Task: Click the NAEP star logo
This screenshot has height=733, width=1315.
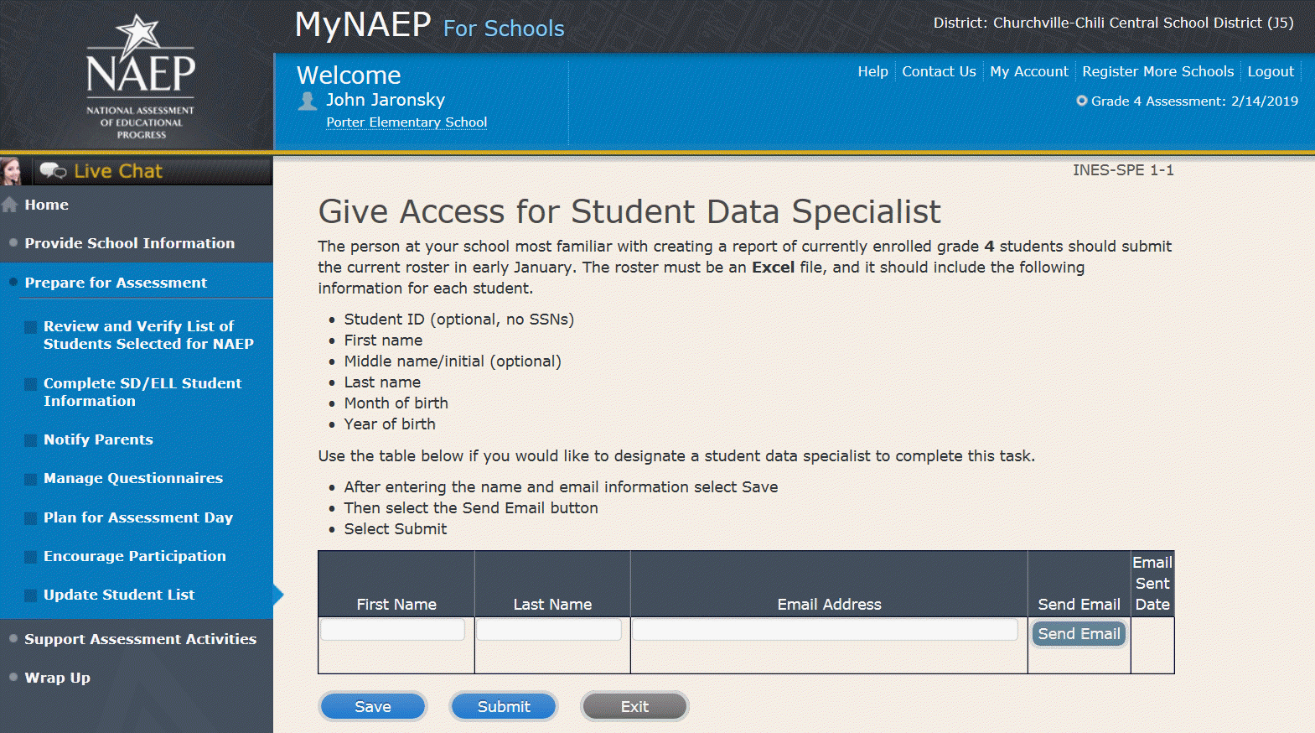Action: click(138, 34)
